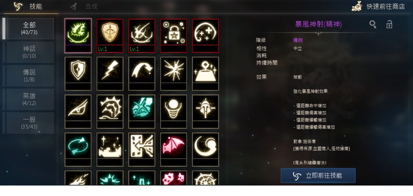
Task: Choose the red bat wing skill
Action: click(x=173, y=150)
